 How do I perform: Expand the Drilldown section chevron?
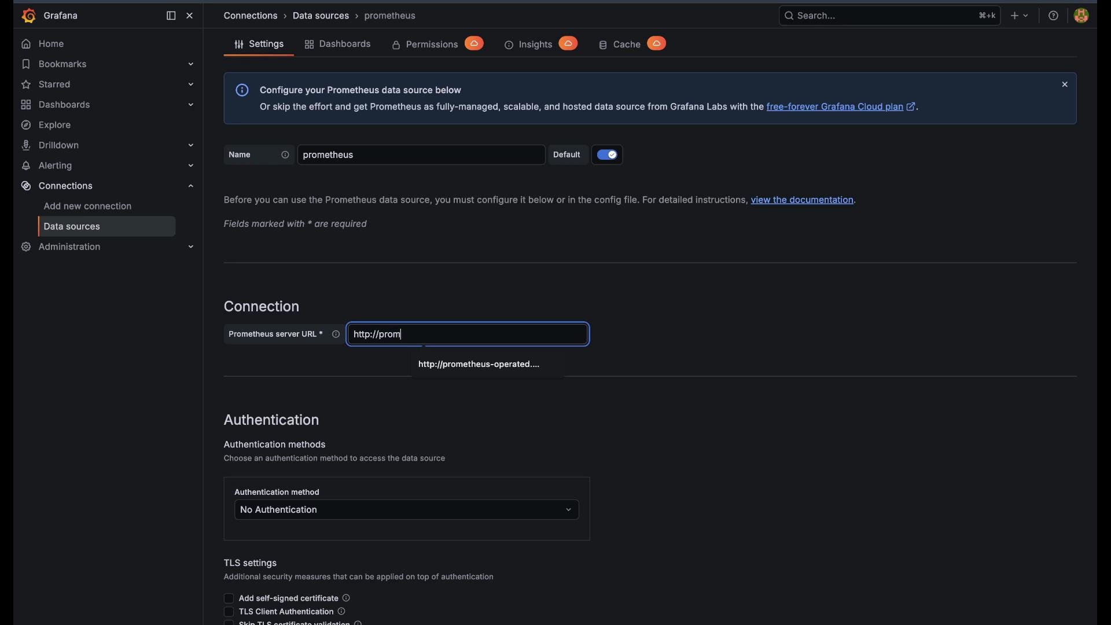click(191, 145)
